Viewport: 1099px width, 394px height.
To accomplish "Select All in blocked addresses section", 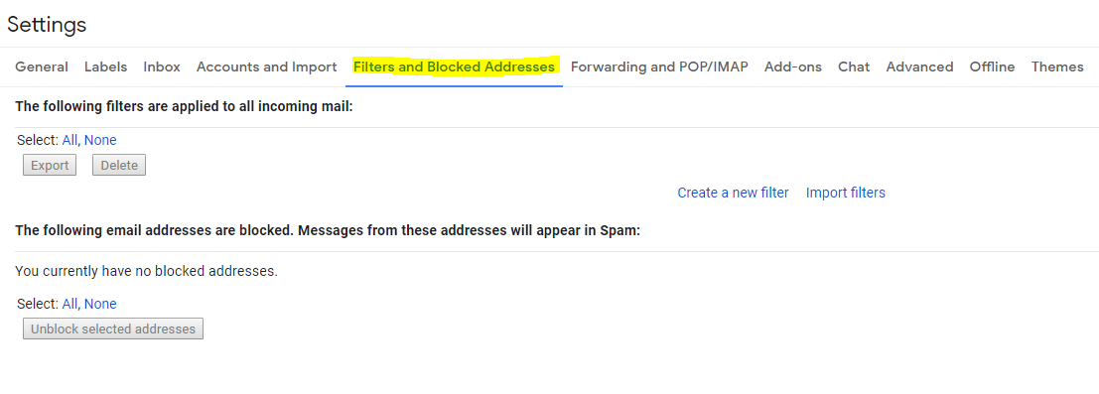I will 69,304.
